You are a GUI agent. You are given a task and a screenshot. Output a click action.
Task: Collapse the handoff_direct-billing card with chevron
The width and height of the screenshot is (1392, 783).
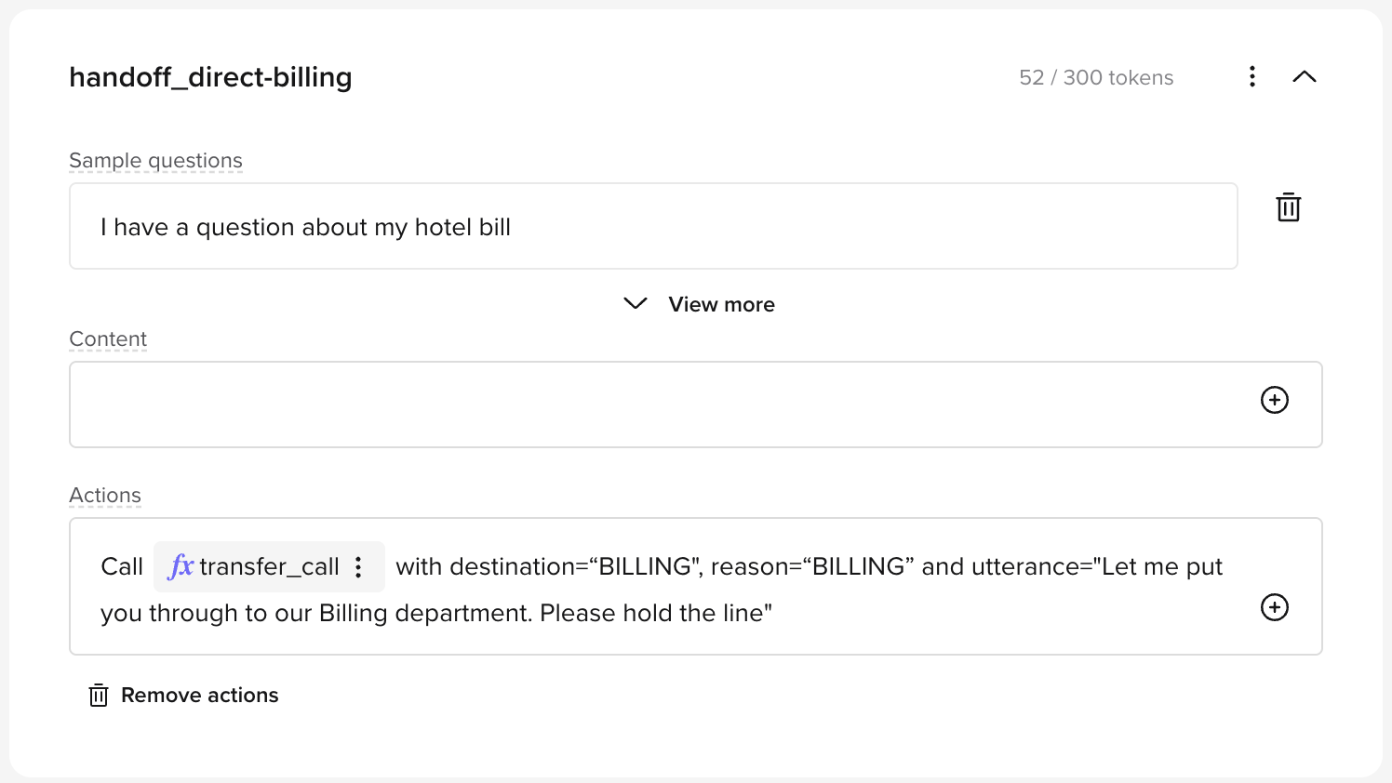(1305, 76)
